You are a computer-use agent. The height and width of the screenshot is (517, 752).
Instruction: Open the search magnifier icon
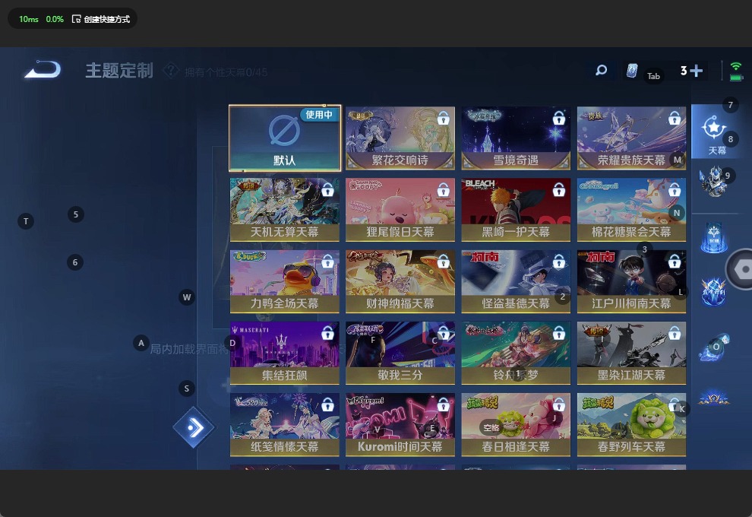pyautogui.click(x=601, y=71)
